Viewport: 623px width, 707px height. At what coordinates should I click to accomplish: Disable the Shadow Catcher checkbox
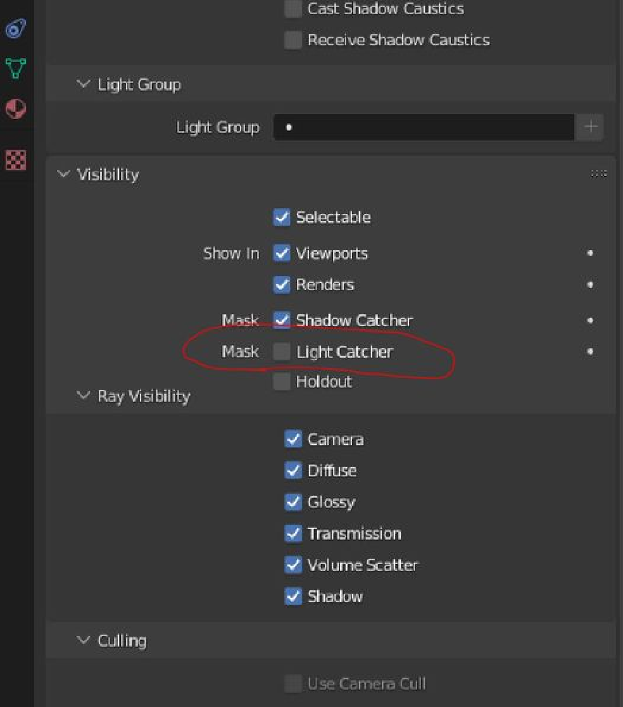click(282, 320)
